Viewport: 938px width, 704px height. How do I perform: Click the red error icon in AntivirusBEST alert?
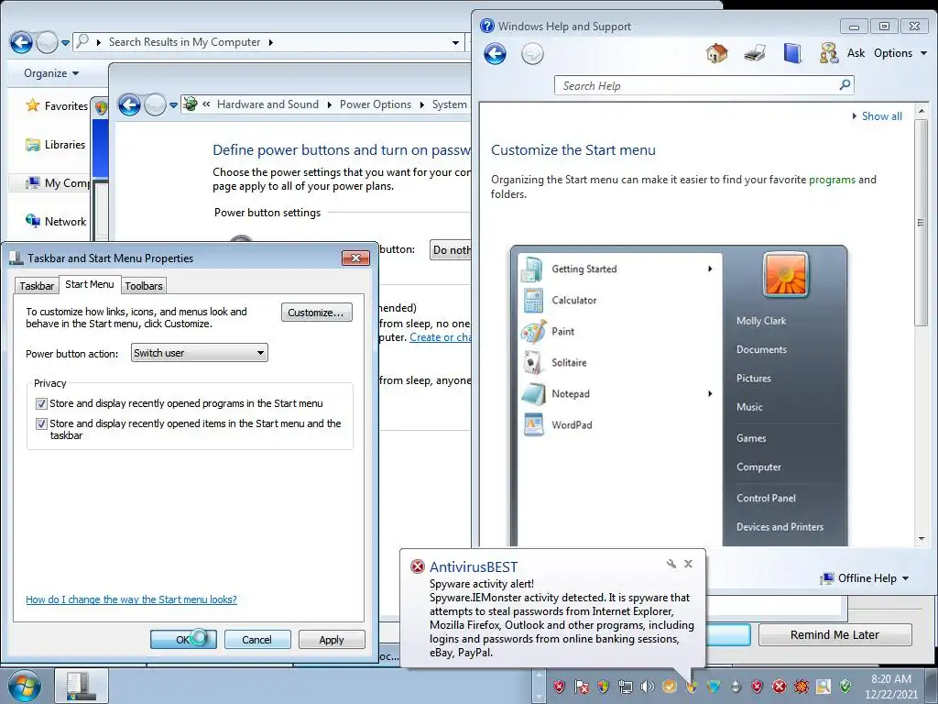click(x=418, y=566)
